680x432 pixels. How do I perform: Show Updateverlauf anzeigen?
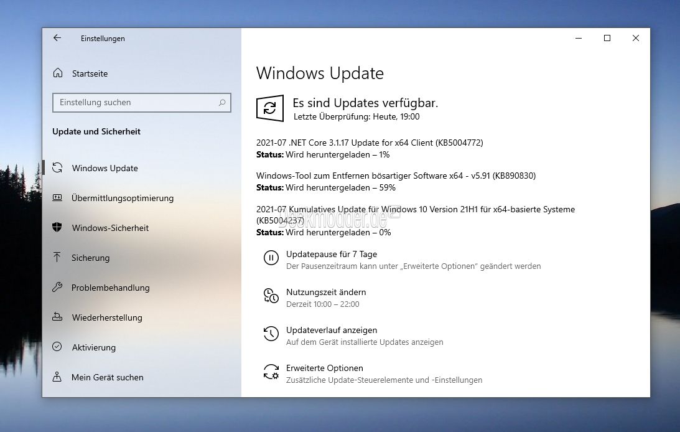(x=332, y=330)
